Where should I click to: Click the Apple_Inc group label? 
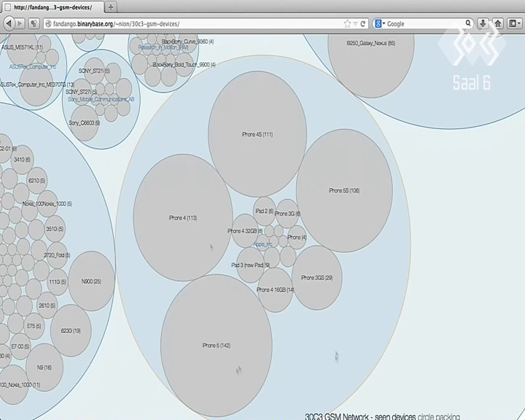(262, 244)
